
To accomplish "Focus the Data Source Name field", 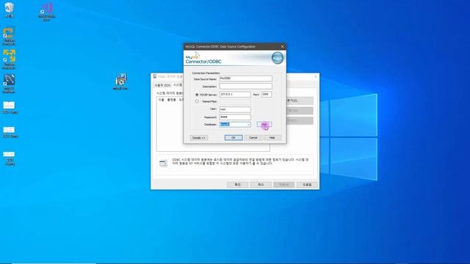I will coord(246,78).
